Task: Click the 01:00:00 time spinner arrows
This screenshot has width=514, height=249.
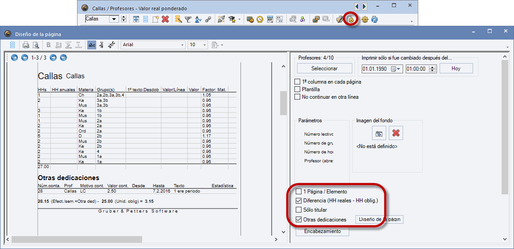Action: 433,69
